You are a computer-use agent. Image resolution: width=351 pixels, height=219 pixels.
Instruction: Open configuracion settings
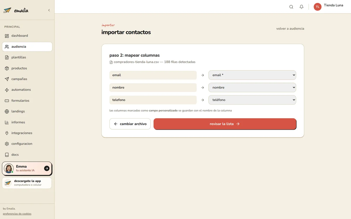[x=27, y=144]
